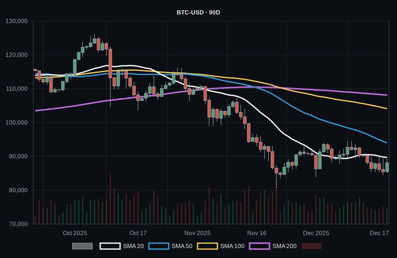Click the yellow SMA 100 legend box
Image resolution: width=397 pixels, height=258 pixels.
click(x=207, y=246)
